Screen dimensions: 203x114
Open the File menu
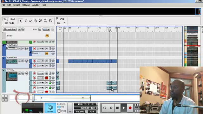3,5
